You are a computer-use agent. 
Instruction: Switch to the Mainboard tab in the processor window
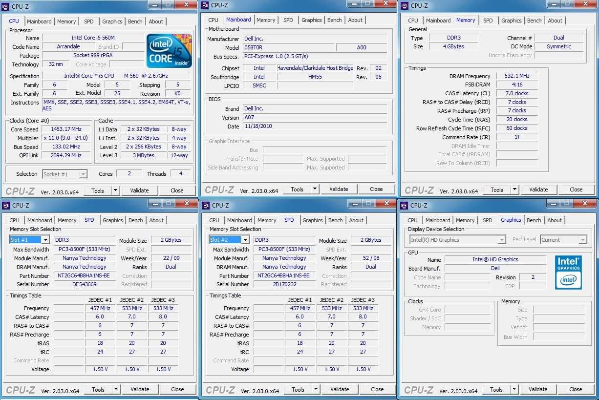tap(39, 21)
